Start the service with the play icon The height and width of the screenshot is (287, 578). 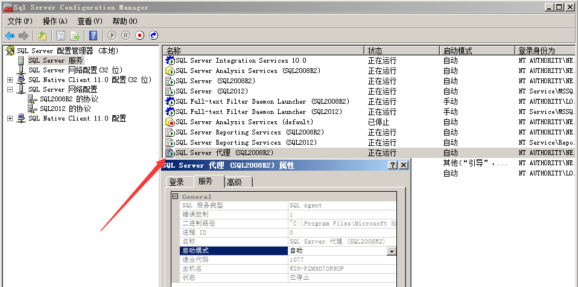point(112,36)
